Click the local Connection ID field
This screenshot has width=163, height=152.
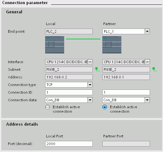pos(69,92)
